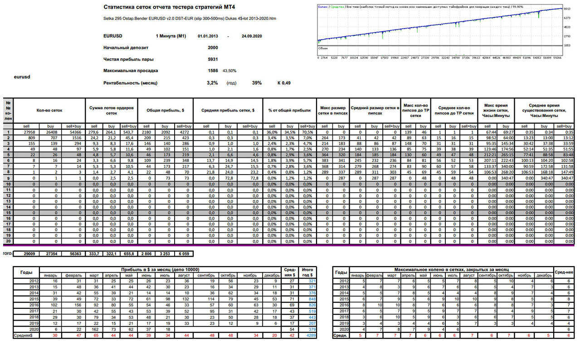Click the totals row lots value 655,8

[129, 254]
